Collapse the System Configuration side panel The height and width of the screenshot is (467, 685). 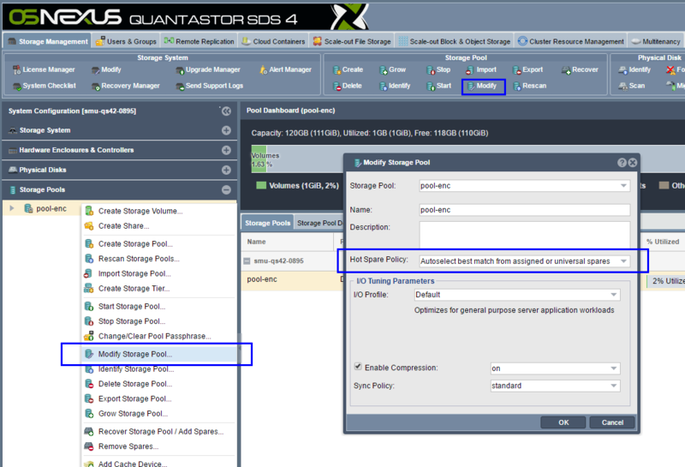[x=226, y=111]
